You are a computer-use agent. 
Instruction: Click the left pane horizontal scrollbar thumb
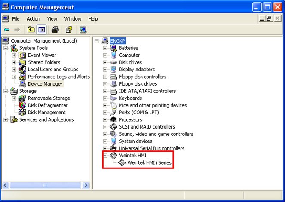(x=45, y=185)
